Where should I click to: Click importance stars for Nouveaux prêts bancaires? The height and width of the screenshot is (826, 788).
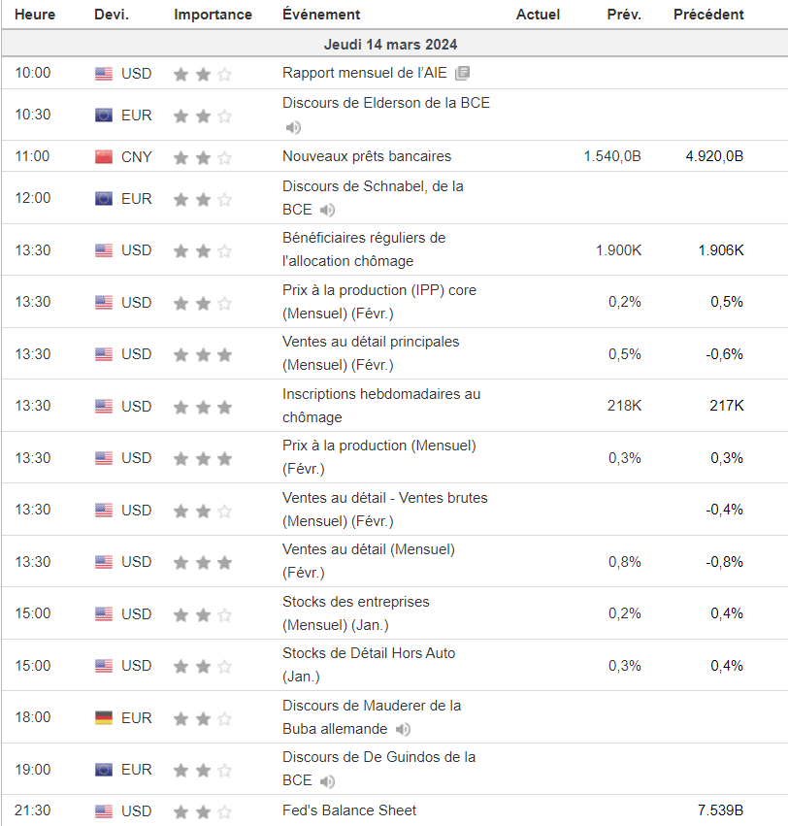pos(203,157)
